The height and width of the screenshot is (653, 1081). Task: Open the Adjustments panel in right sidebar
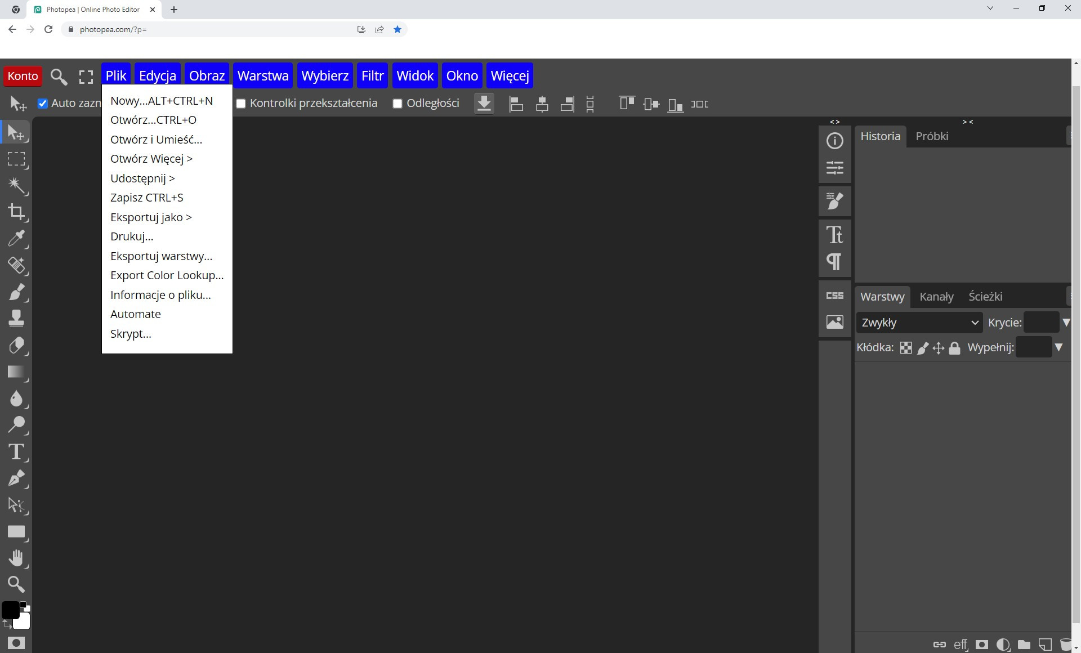pos(835,168)
